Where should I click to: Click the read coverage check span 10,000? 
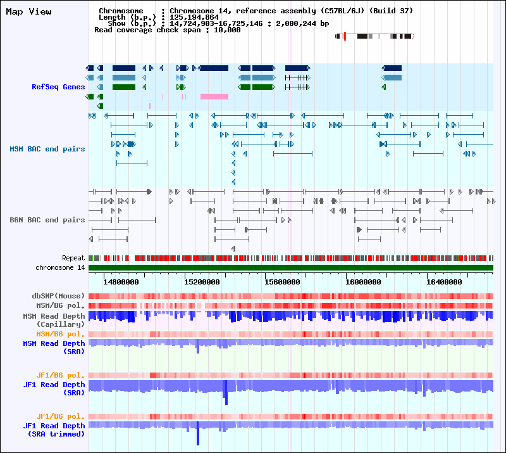pyautogui.click(x=227, y=30)
